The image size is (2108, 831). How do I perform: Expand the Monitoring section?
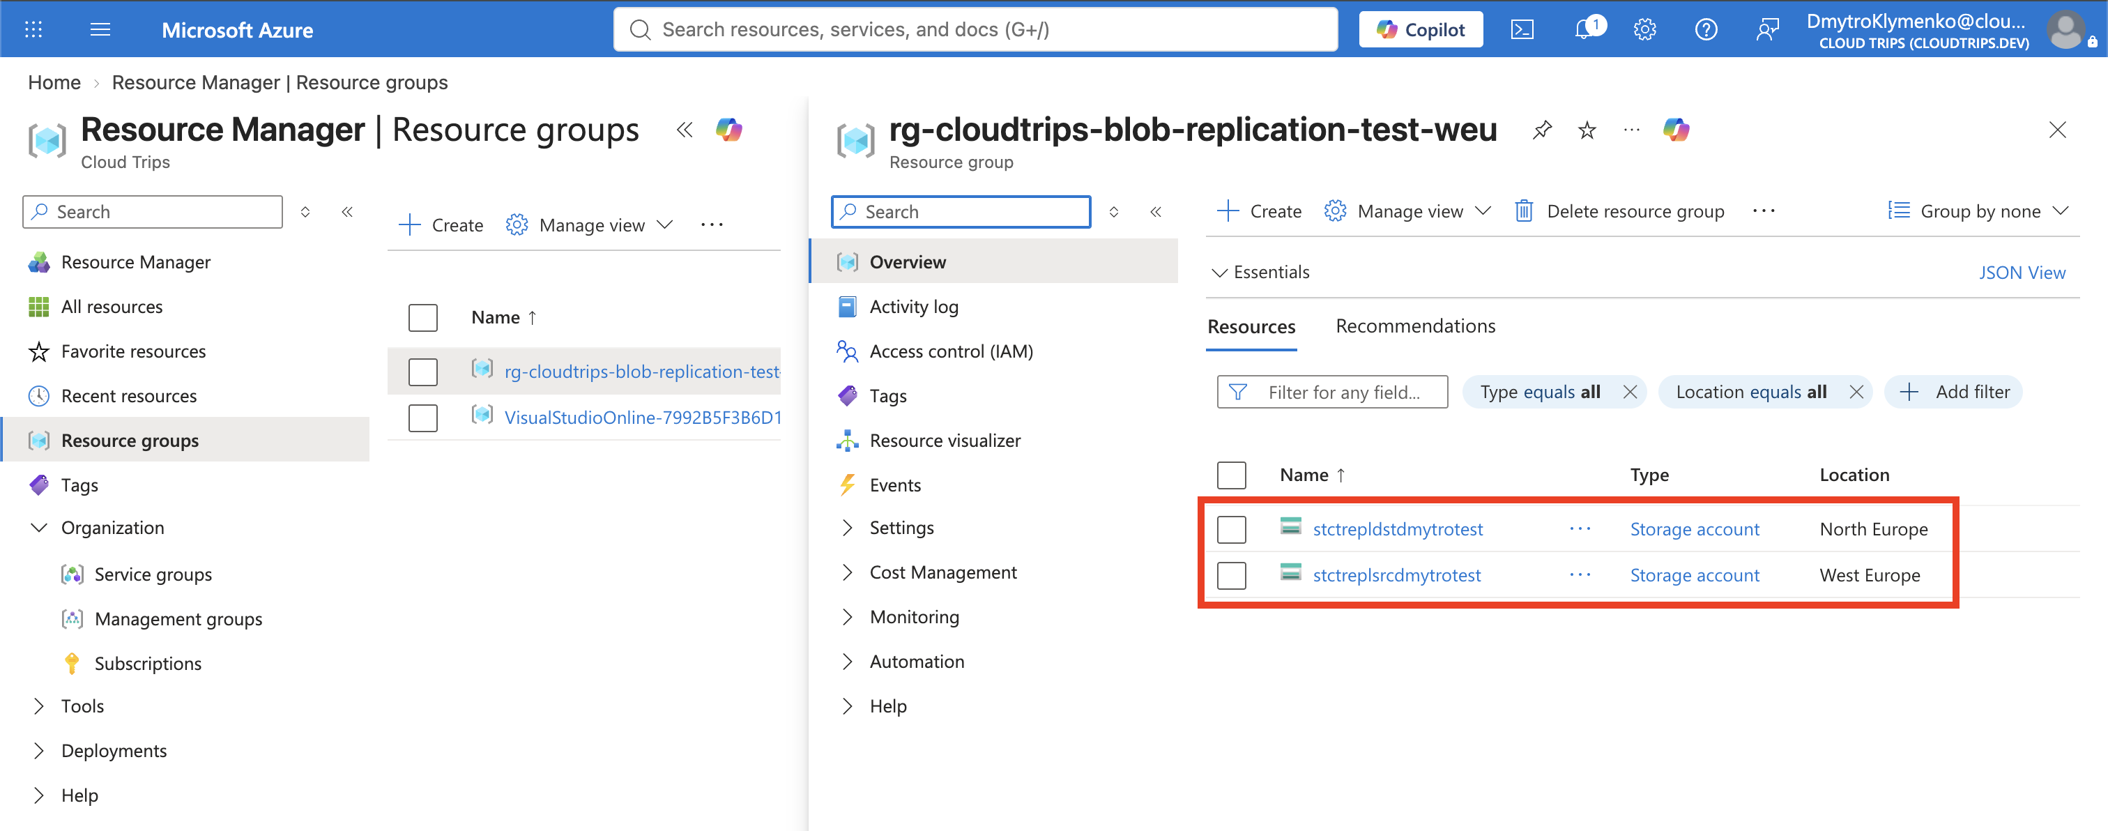point(847,616)
